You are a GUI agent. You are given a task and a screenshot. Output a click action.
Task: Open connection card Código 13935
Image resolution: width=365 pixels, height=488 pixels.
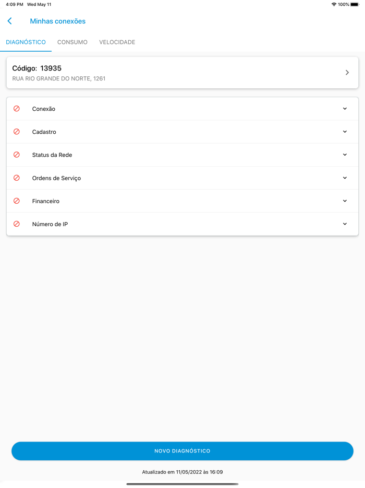[182, 73]
